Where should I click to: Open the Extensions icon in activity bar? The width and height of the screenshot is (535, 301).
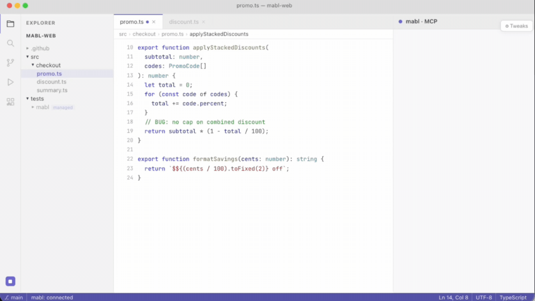pos(10,102)
